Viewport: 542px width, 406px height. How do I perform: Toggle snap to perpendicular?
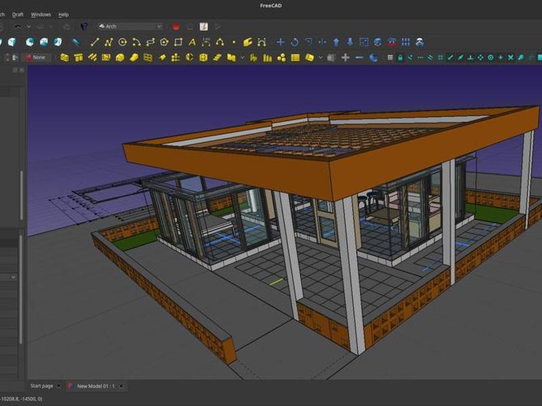click(470, 58)
